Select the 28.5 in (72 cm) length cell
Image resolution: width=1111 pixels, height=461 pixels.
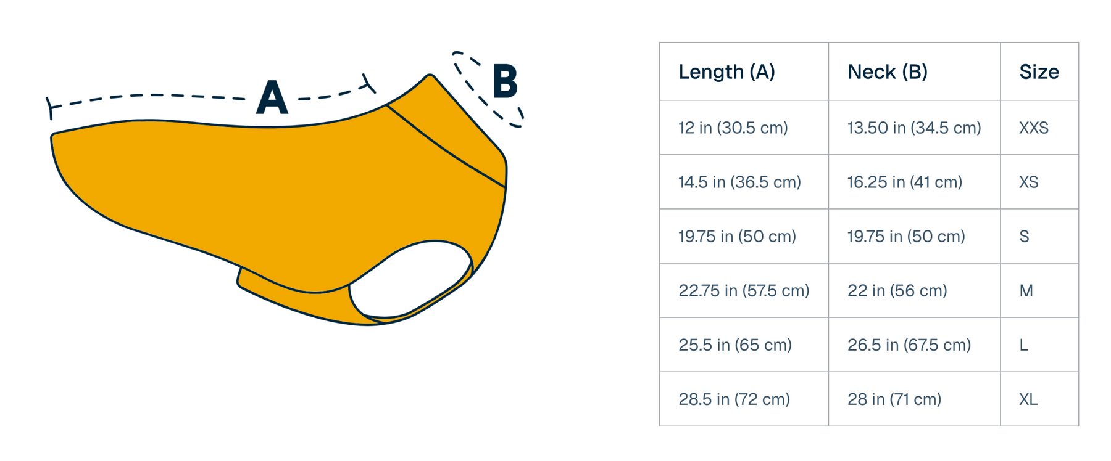click(x=734, y=399)
